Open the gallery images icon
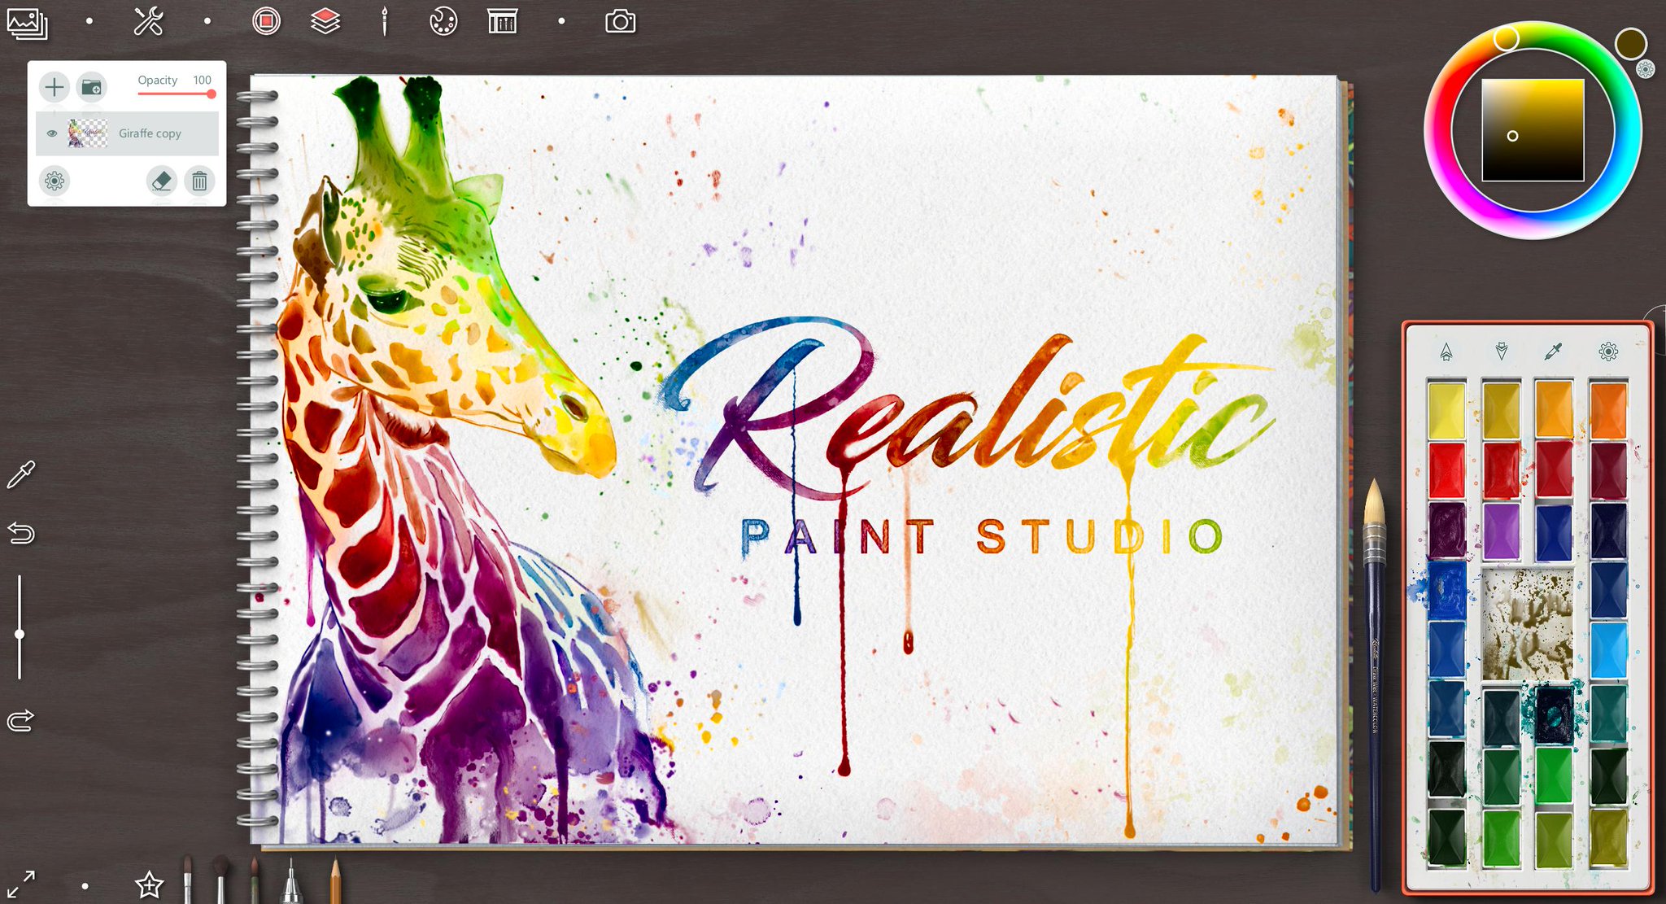Image resolution: width=1666 pixels, height=904 pixels. click(27, 23)
